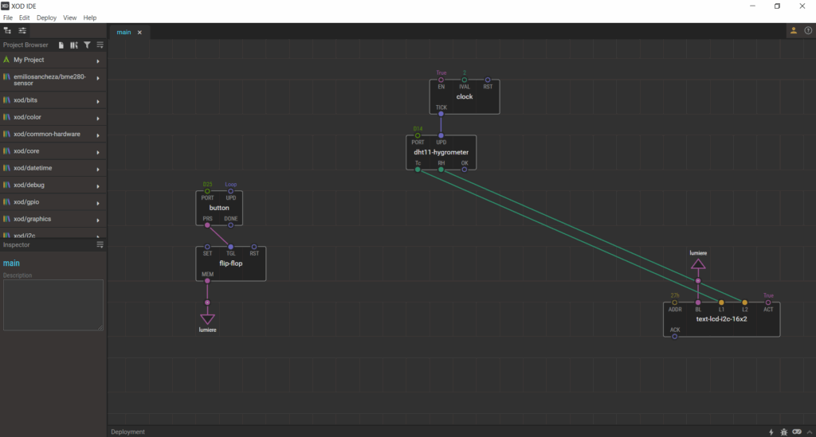Open the Deploy menu
This screenshot has height=437, width=816.
(46, 18)
